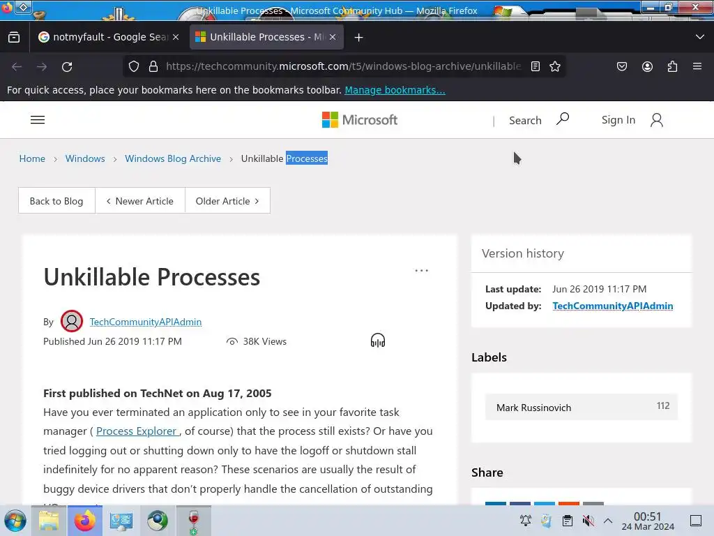The height and width of the screenshot is (536, 714).
Task: Go forward with the forward arrow
Action: [42, 66]
